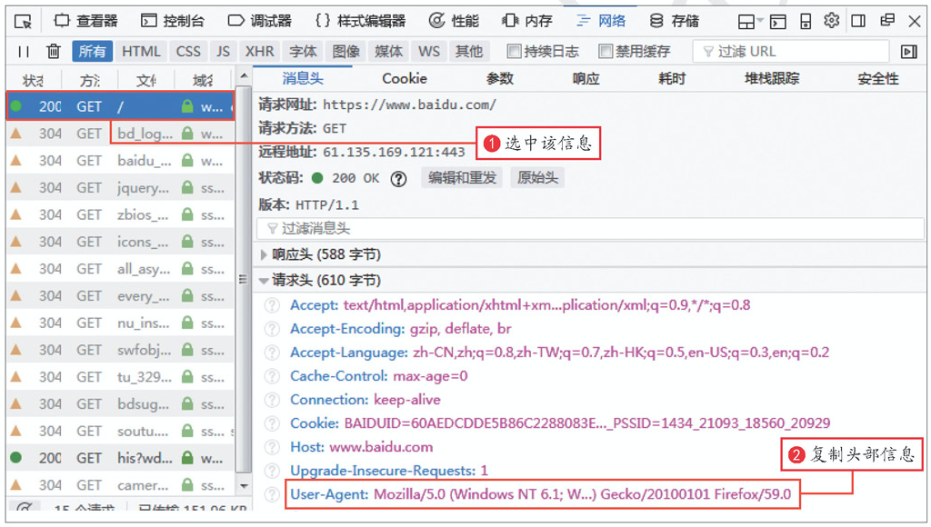Open the Cookie details tab
This screenshot has height=527, width=931.
(x=405, y=78)
